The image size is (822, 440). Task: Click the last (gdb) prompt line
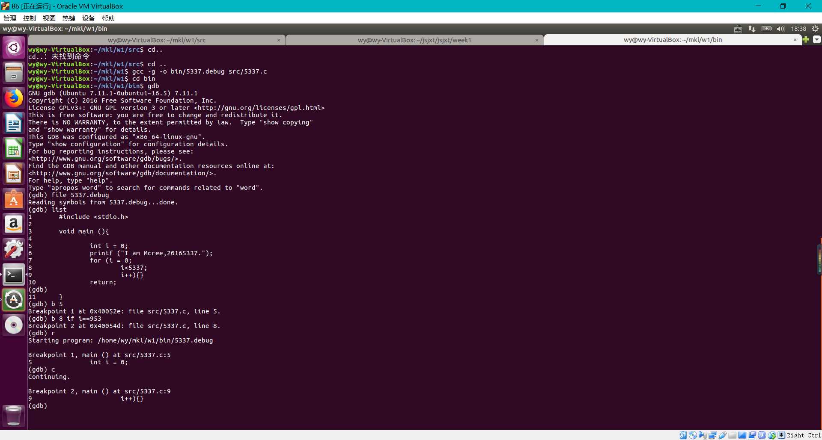tap(38, 406)
